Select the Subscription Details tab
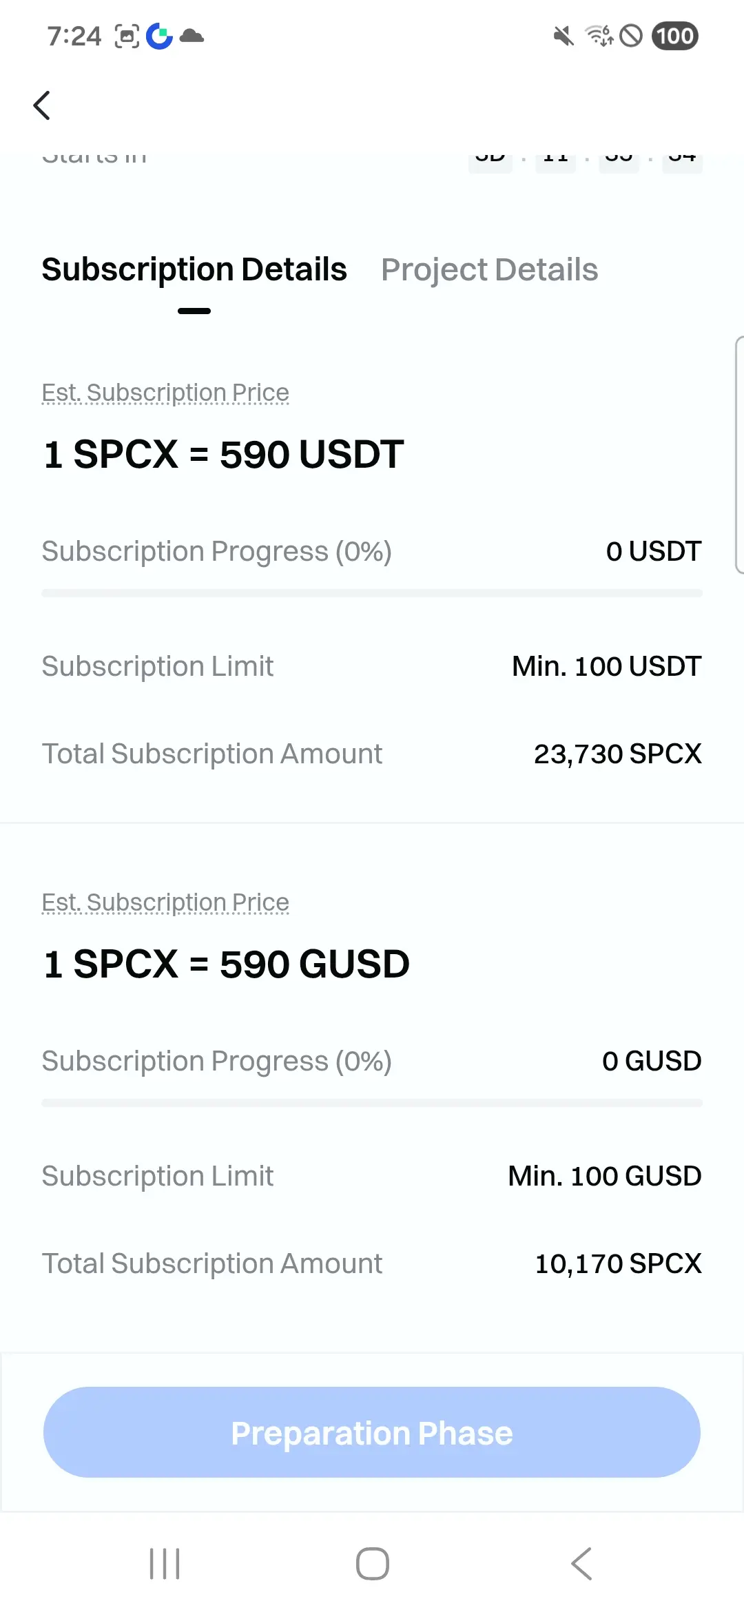Screen dimensions: 744x1612 pyautogui.click(x=194, y=269)
